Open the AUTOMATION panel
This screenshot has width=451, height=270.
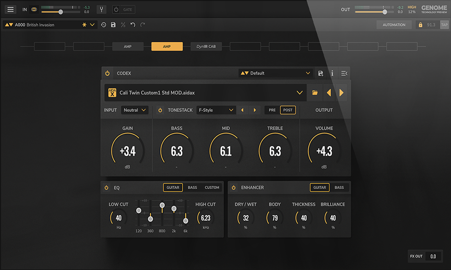(394, 25)
